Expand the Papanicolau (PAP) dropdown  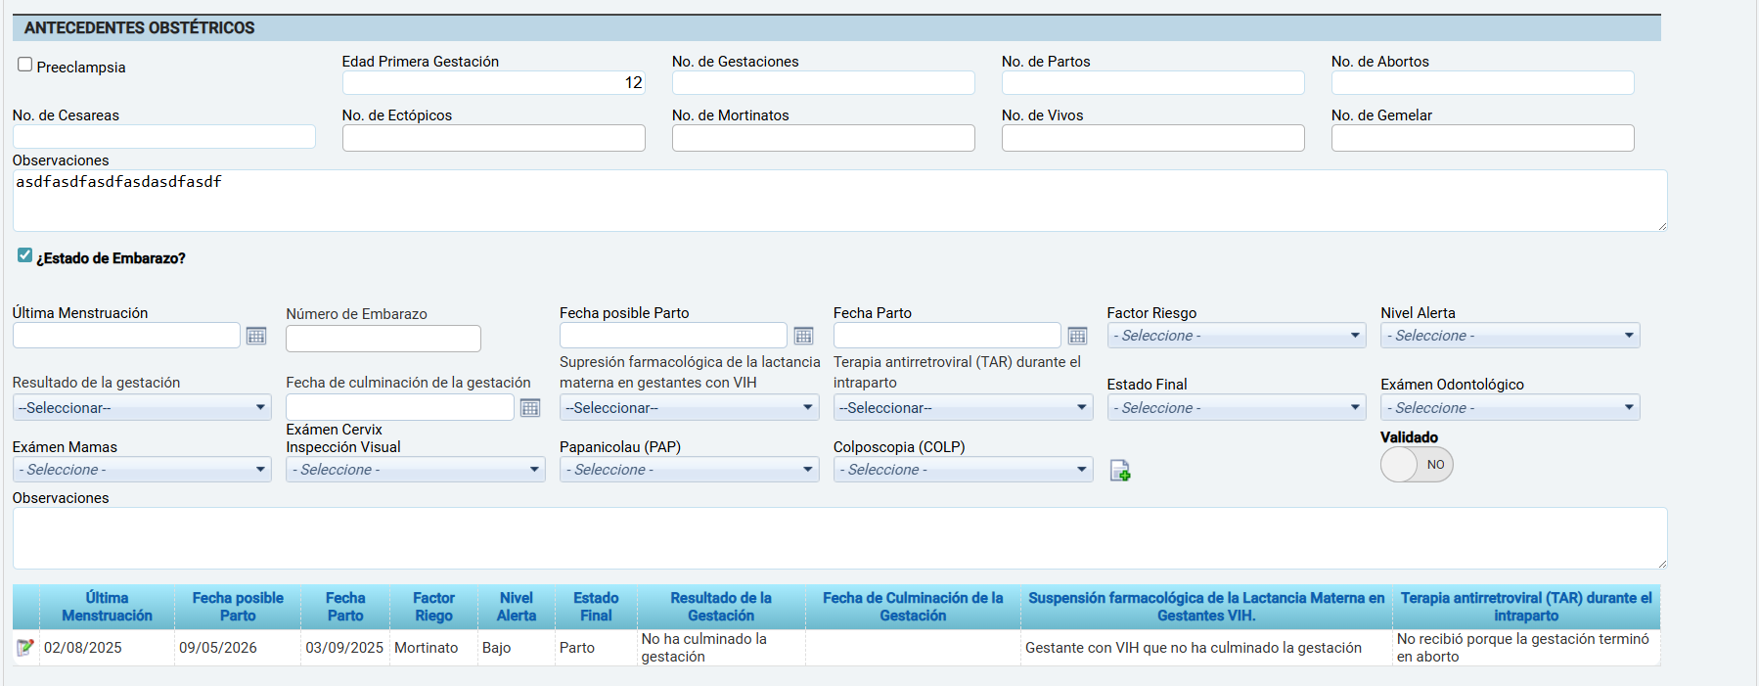(689, 470)
